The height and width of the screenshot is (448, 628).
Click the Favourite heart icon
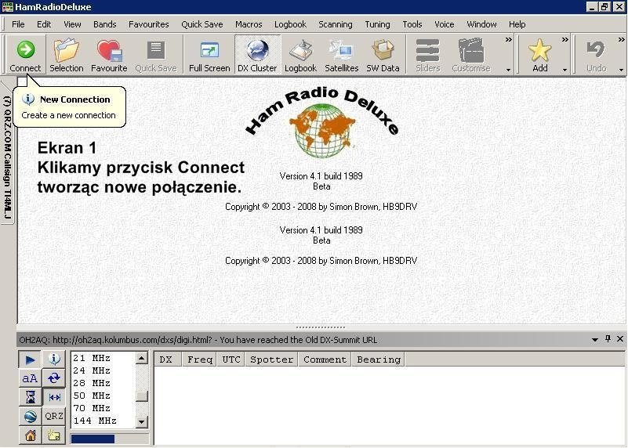click(x=109, y=55)
